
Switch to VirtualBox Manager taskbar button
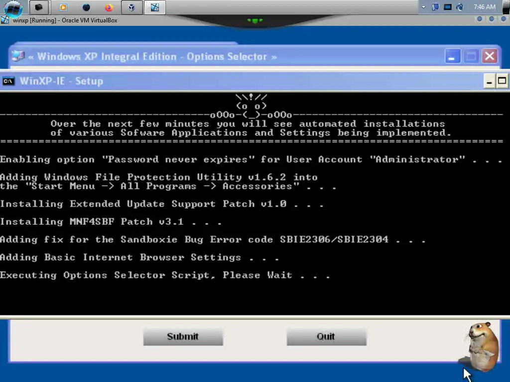click(x=131, y=7)
